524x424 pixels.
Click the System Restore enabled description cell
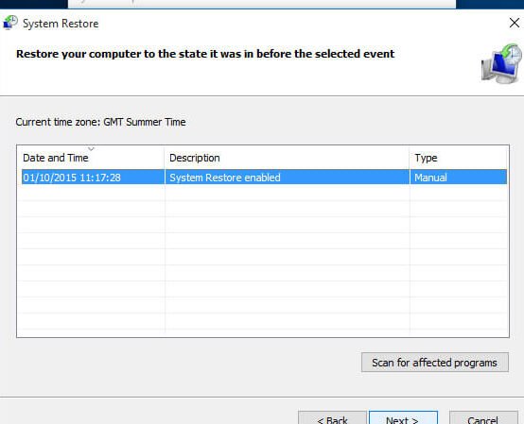225,178
